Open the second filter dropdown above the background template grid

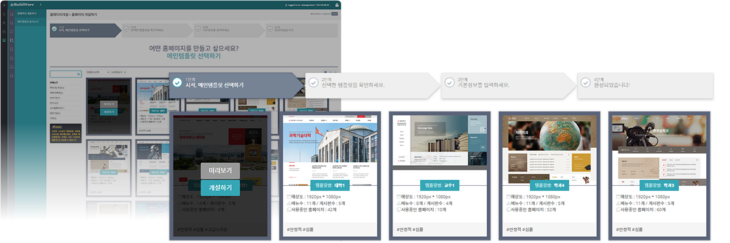120,72
